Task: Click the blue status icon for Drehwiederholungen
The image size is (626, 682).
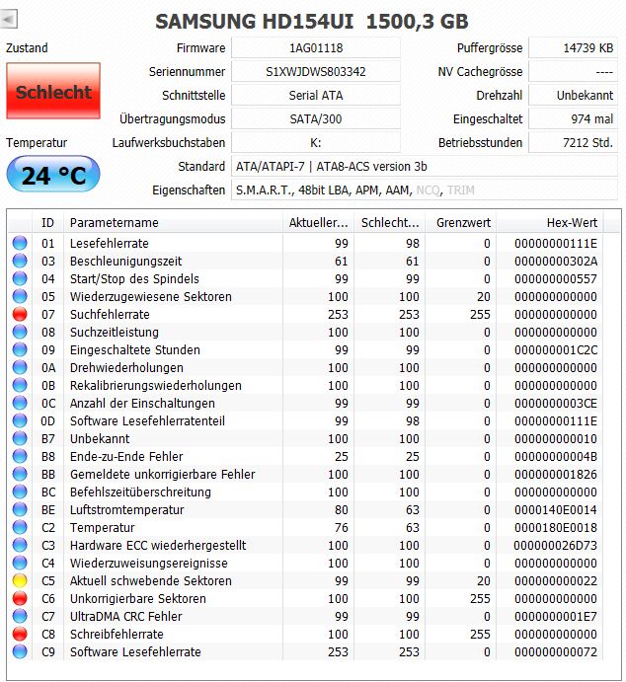Action: point(20,367)
